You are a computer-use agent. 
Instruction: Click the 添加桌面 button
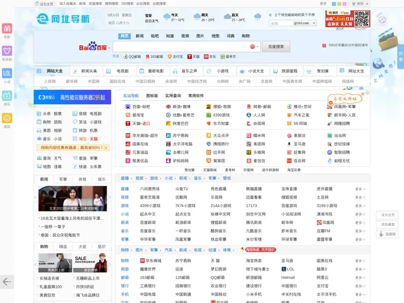(387, 224)
